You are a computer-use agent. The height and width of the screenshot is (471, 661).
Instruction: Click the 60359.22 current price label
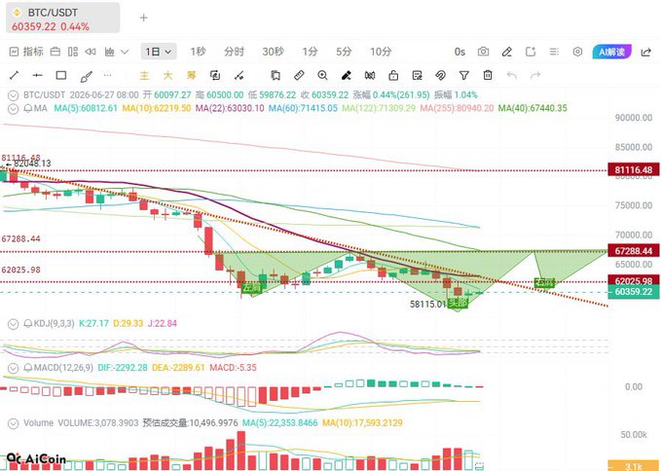633,292
